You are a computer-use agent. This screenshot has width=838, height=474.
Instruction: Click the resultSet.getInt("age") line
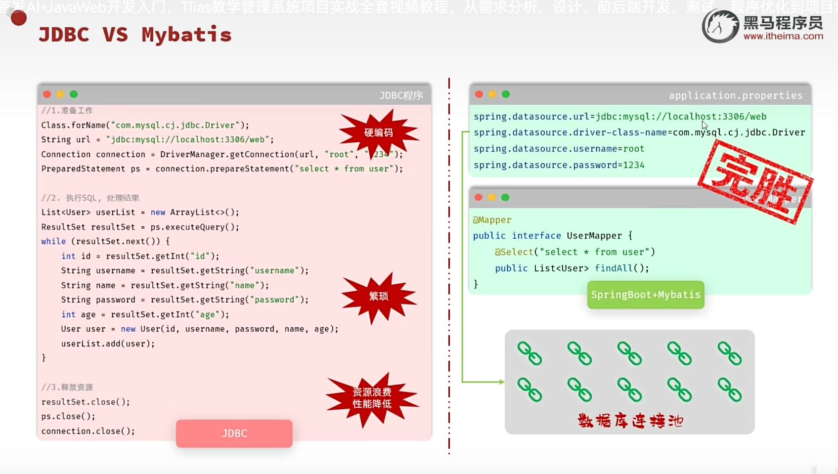tap(145, 314)
